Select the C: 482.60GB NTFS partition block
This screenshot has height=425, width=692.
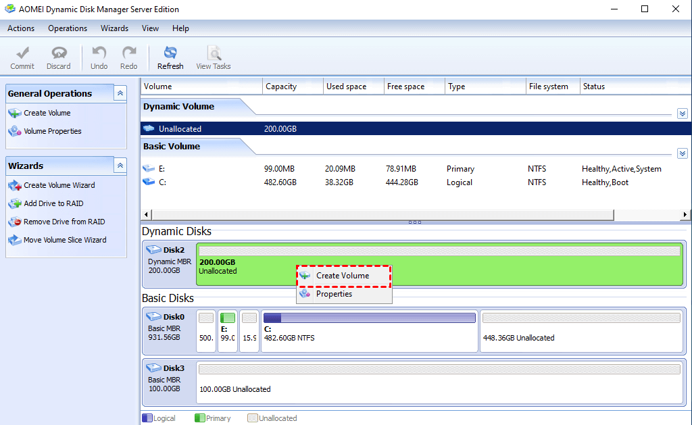tap(370, 331)
